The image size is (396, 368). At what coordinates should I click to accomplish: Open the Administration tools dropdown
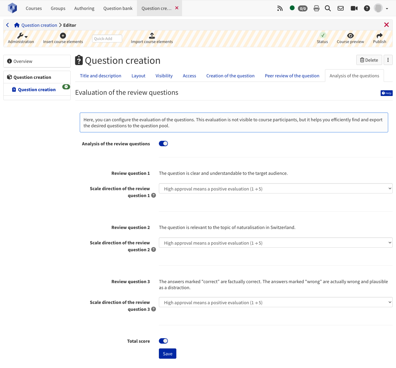pos(22,36)
